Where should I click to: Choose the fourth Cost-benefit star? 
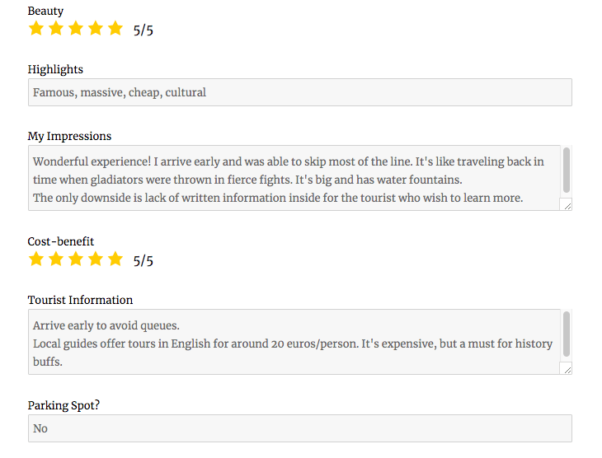(95, 259)
